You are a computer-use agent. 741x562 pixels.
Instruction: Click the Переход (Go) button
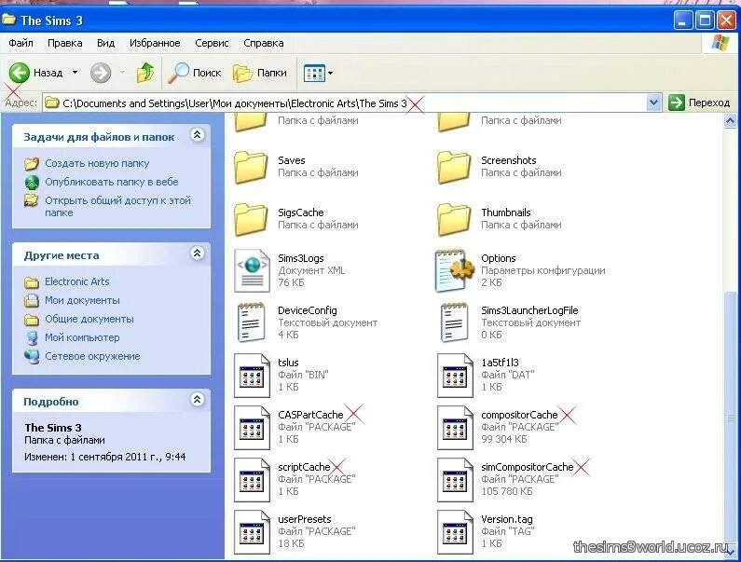(700, 103)
